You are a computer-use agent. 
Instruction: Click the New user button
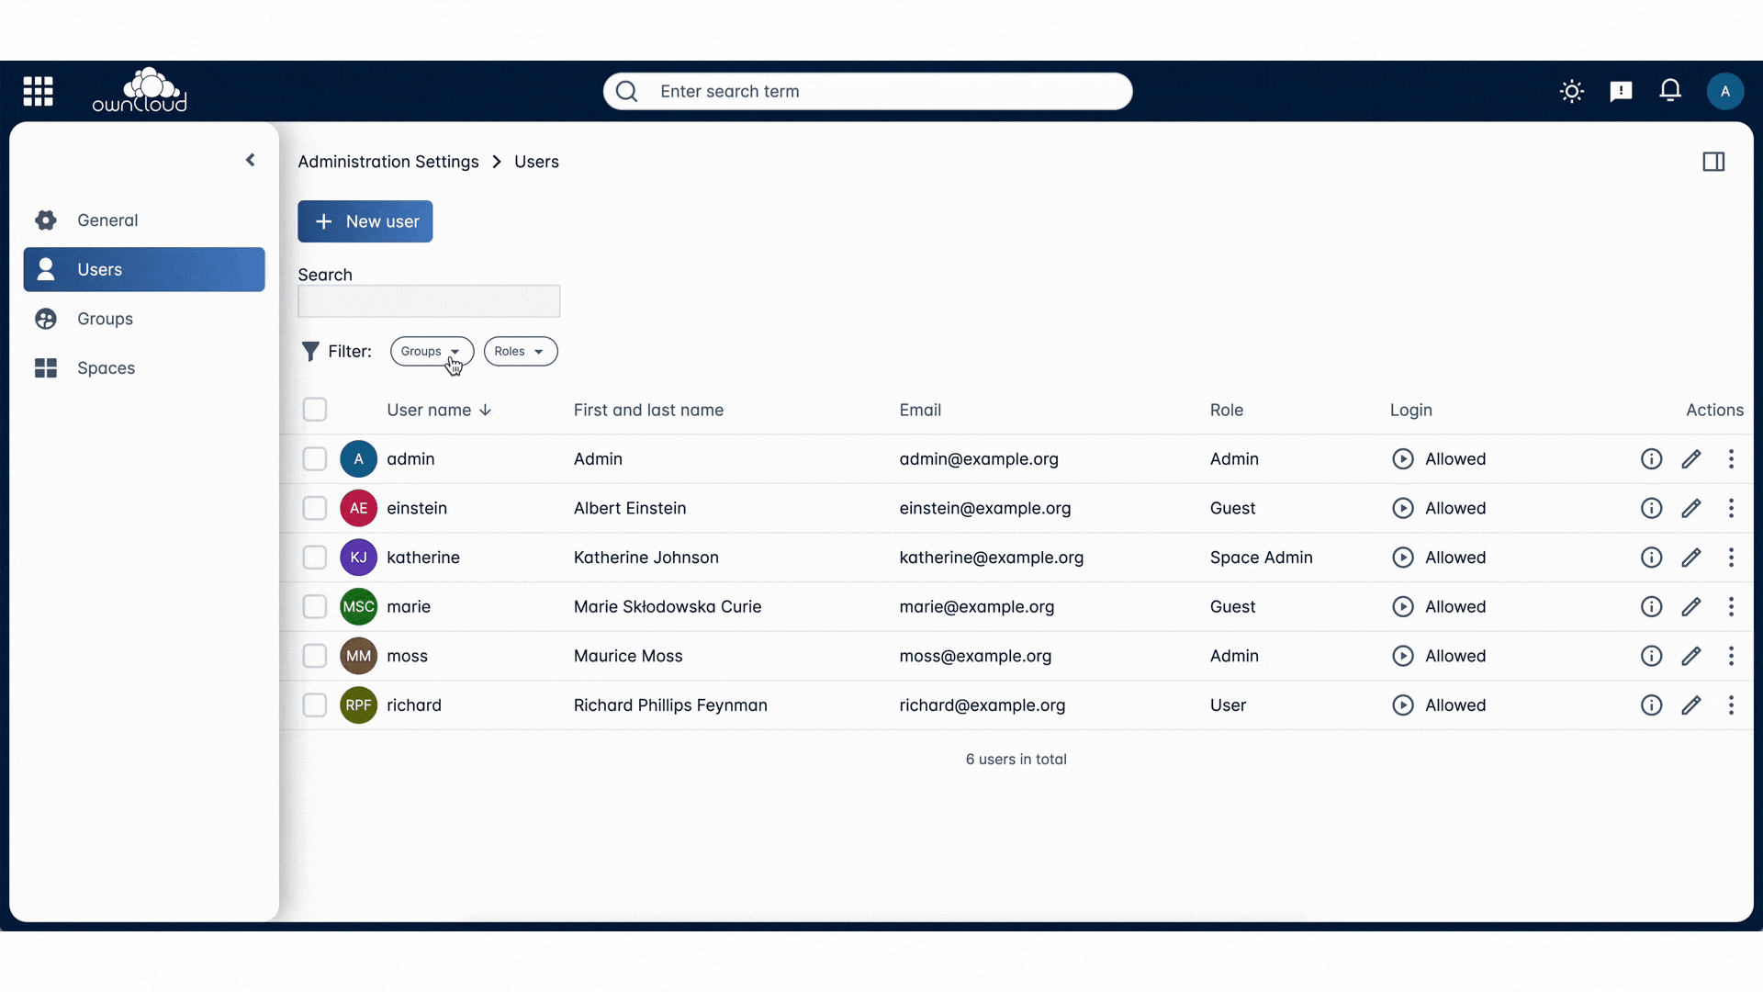(x=365, y=221)
